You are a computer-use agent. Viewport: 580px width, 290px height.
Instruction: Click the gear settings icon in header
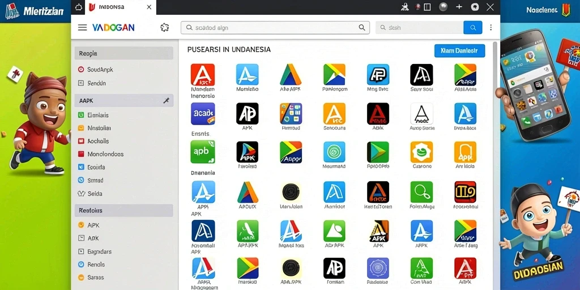(165, 27)
